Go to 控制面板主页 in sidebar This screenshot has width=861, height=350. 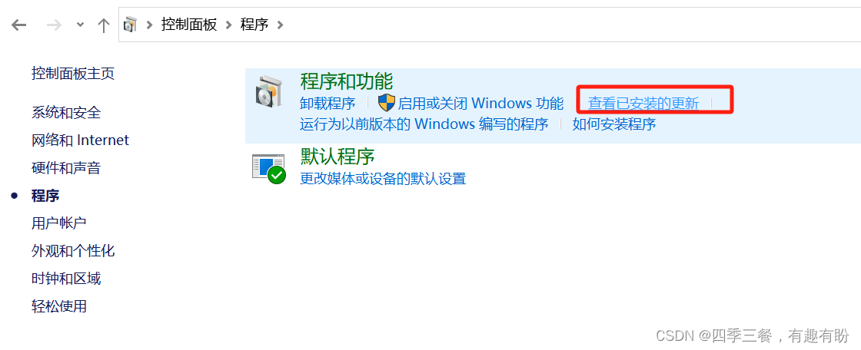(x=73, y=74)
